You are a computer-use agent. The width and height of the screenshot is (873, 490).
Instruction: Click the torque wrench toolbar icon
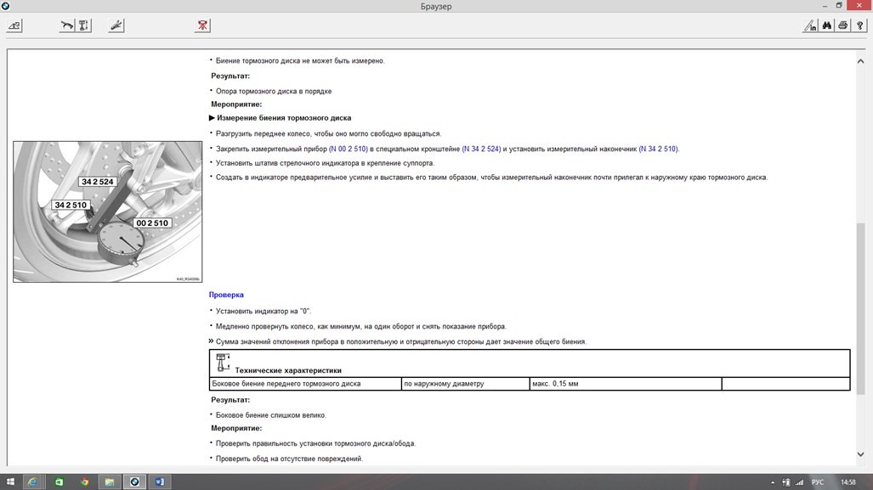(66, 25)
